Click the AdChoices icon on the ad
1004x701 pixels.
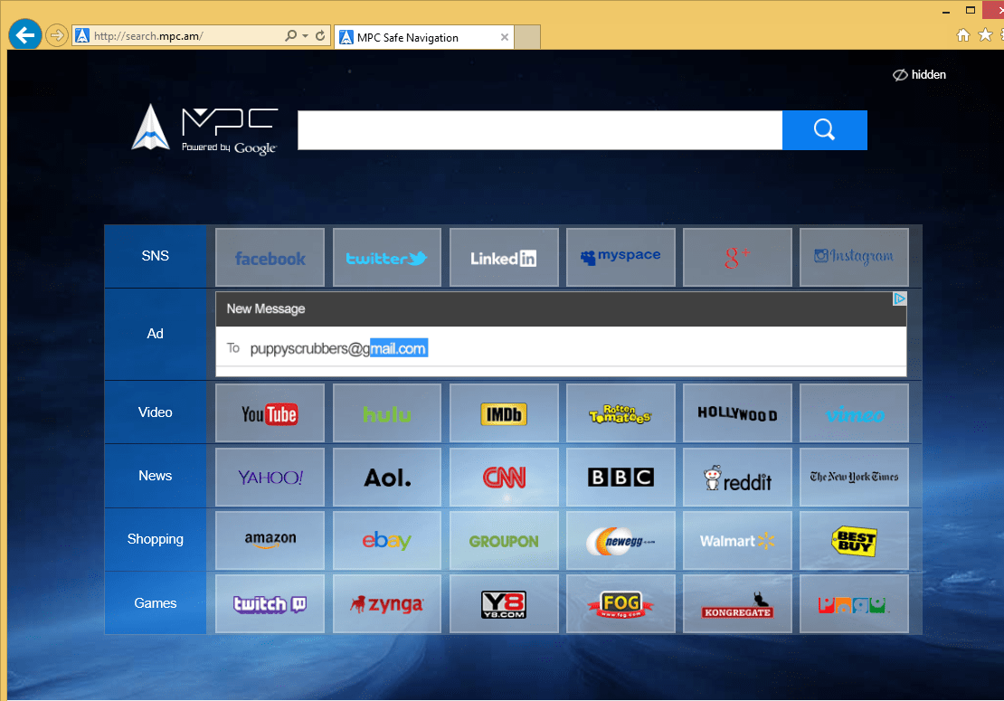[900, 298]
